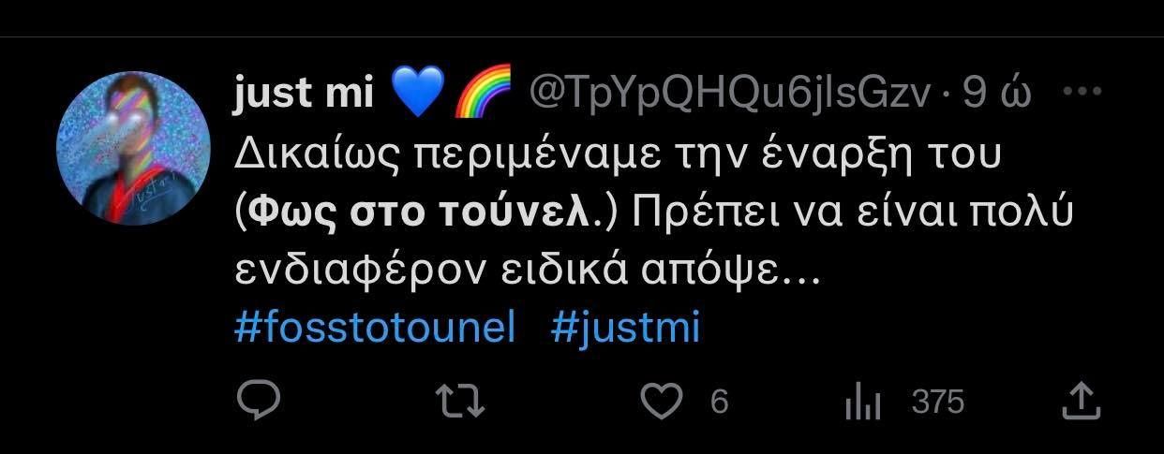Click the 375 views count
This screenshot has height=454, width=1164.
(x=937, y=403)
